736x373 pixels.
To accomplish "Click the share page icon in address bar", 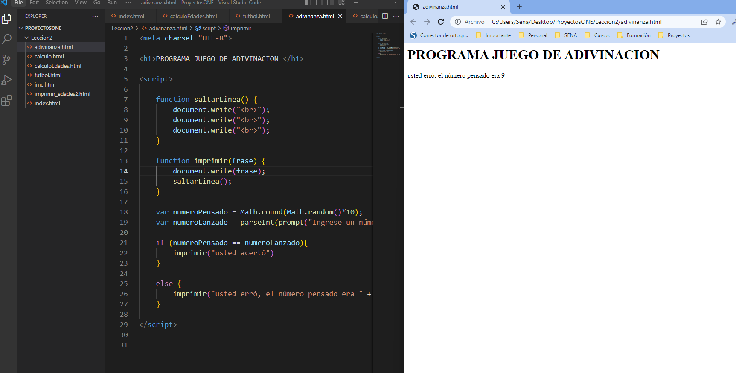I will 704,22.
